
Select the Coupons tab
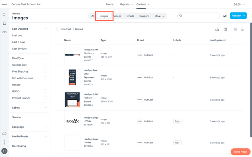click(x=144, y=16)
